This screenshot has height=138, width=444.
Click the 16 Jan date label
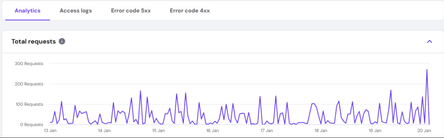pos(212,131)
